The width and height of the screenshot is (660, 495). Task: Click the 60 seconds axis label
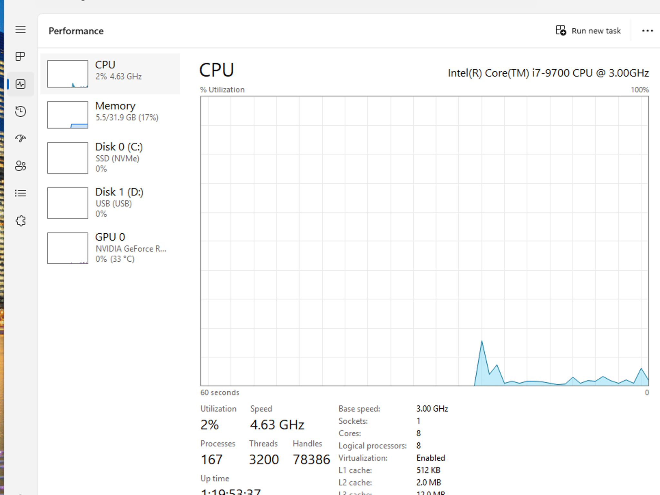point(220,393)
